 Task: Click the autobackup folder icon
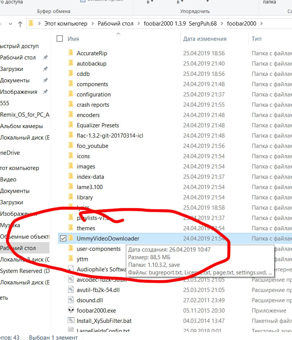tap(71, 63)
